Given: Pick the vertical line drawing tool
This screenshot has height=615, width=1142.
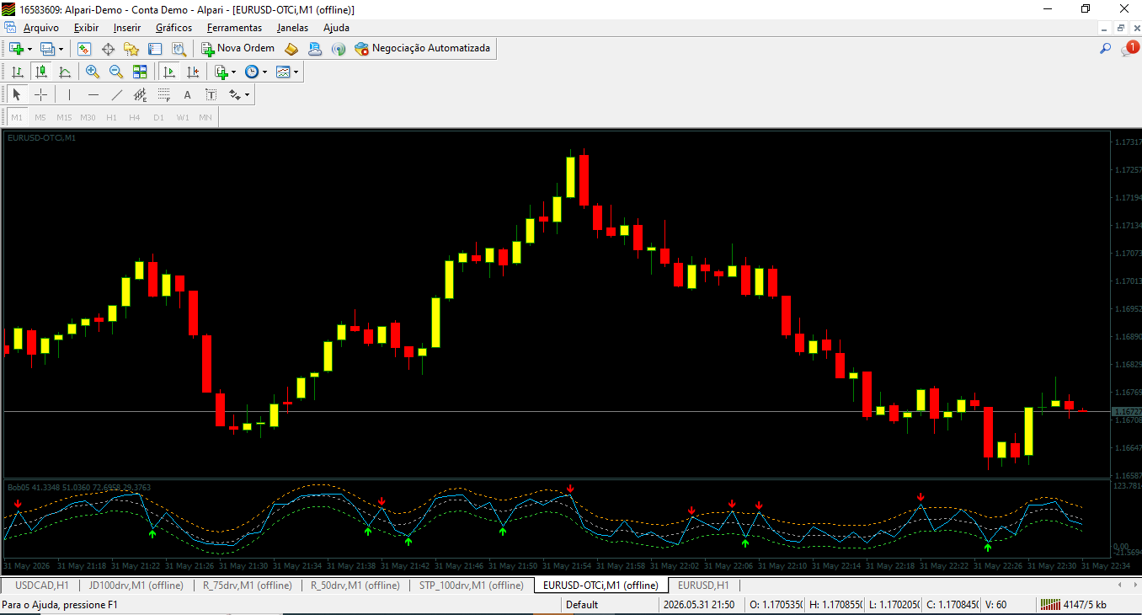Looking at the screenshot, I should [x=69, y=94].
